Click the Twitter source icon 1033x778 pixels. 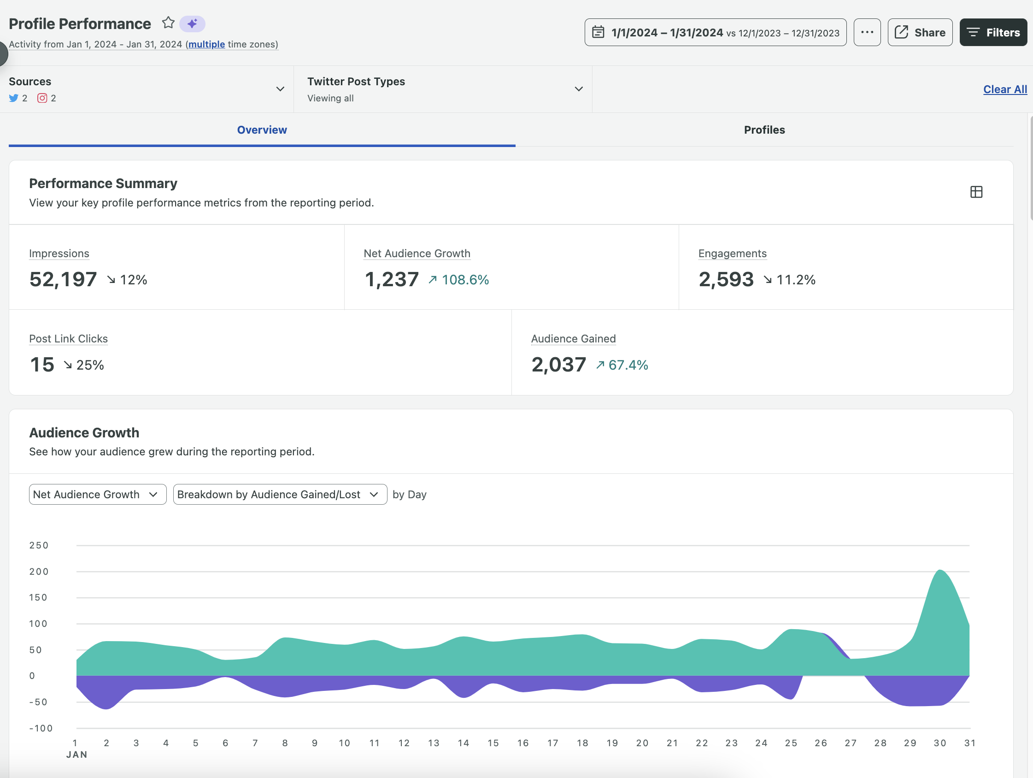pyautogui.click(x=13, y=98)
